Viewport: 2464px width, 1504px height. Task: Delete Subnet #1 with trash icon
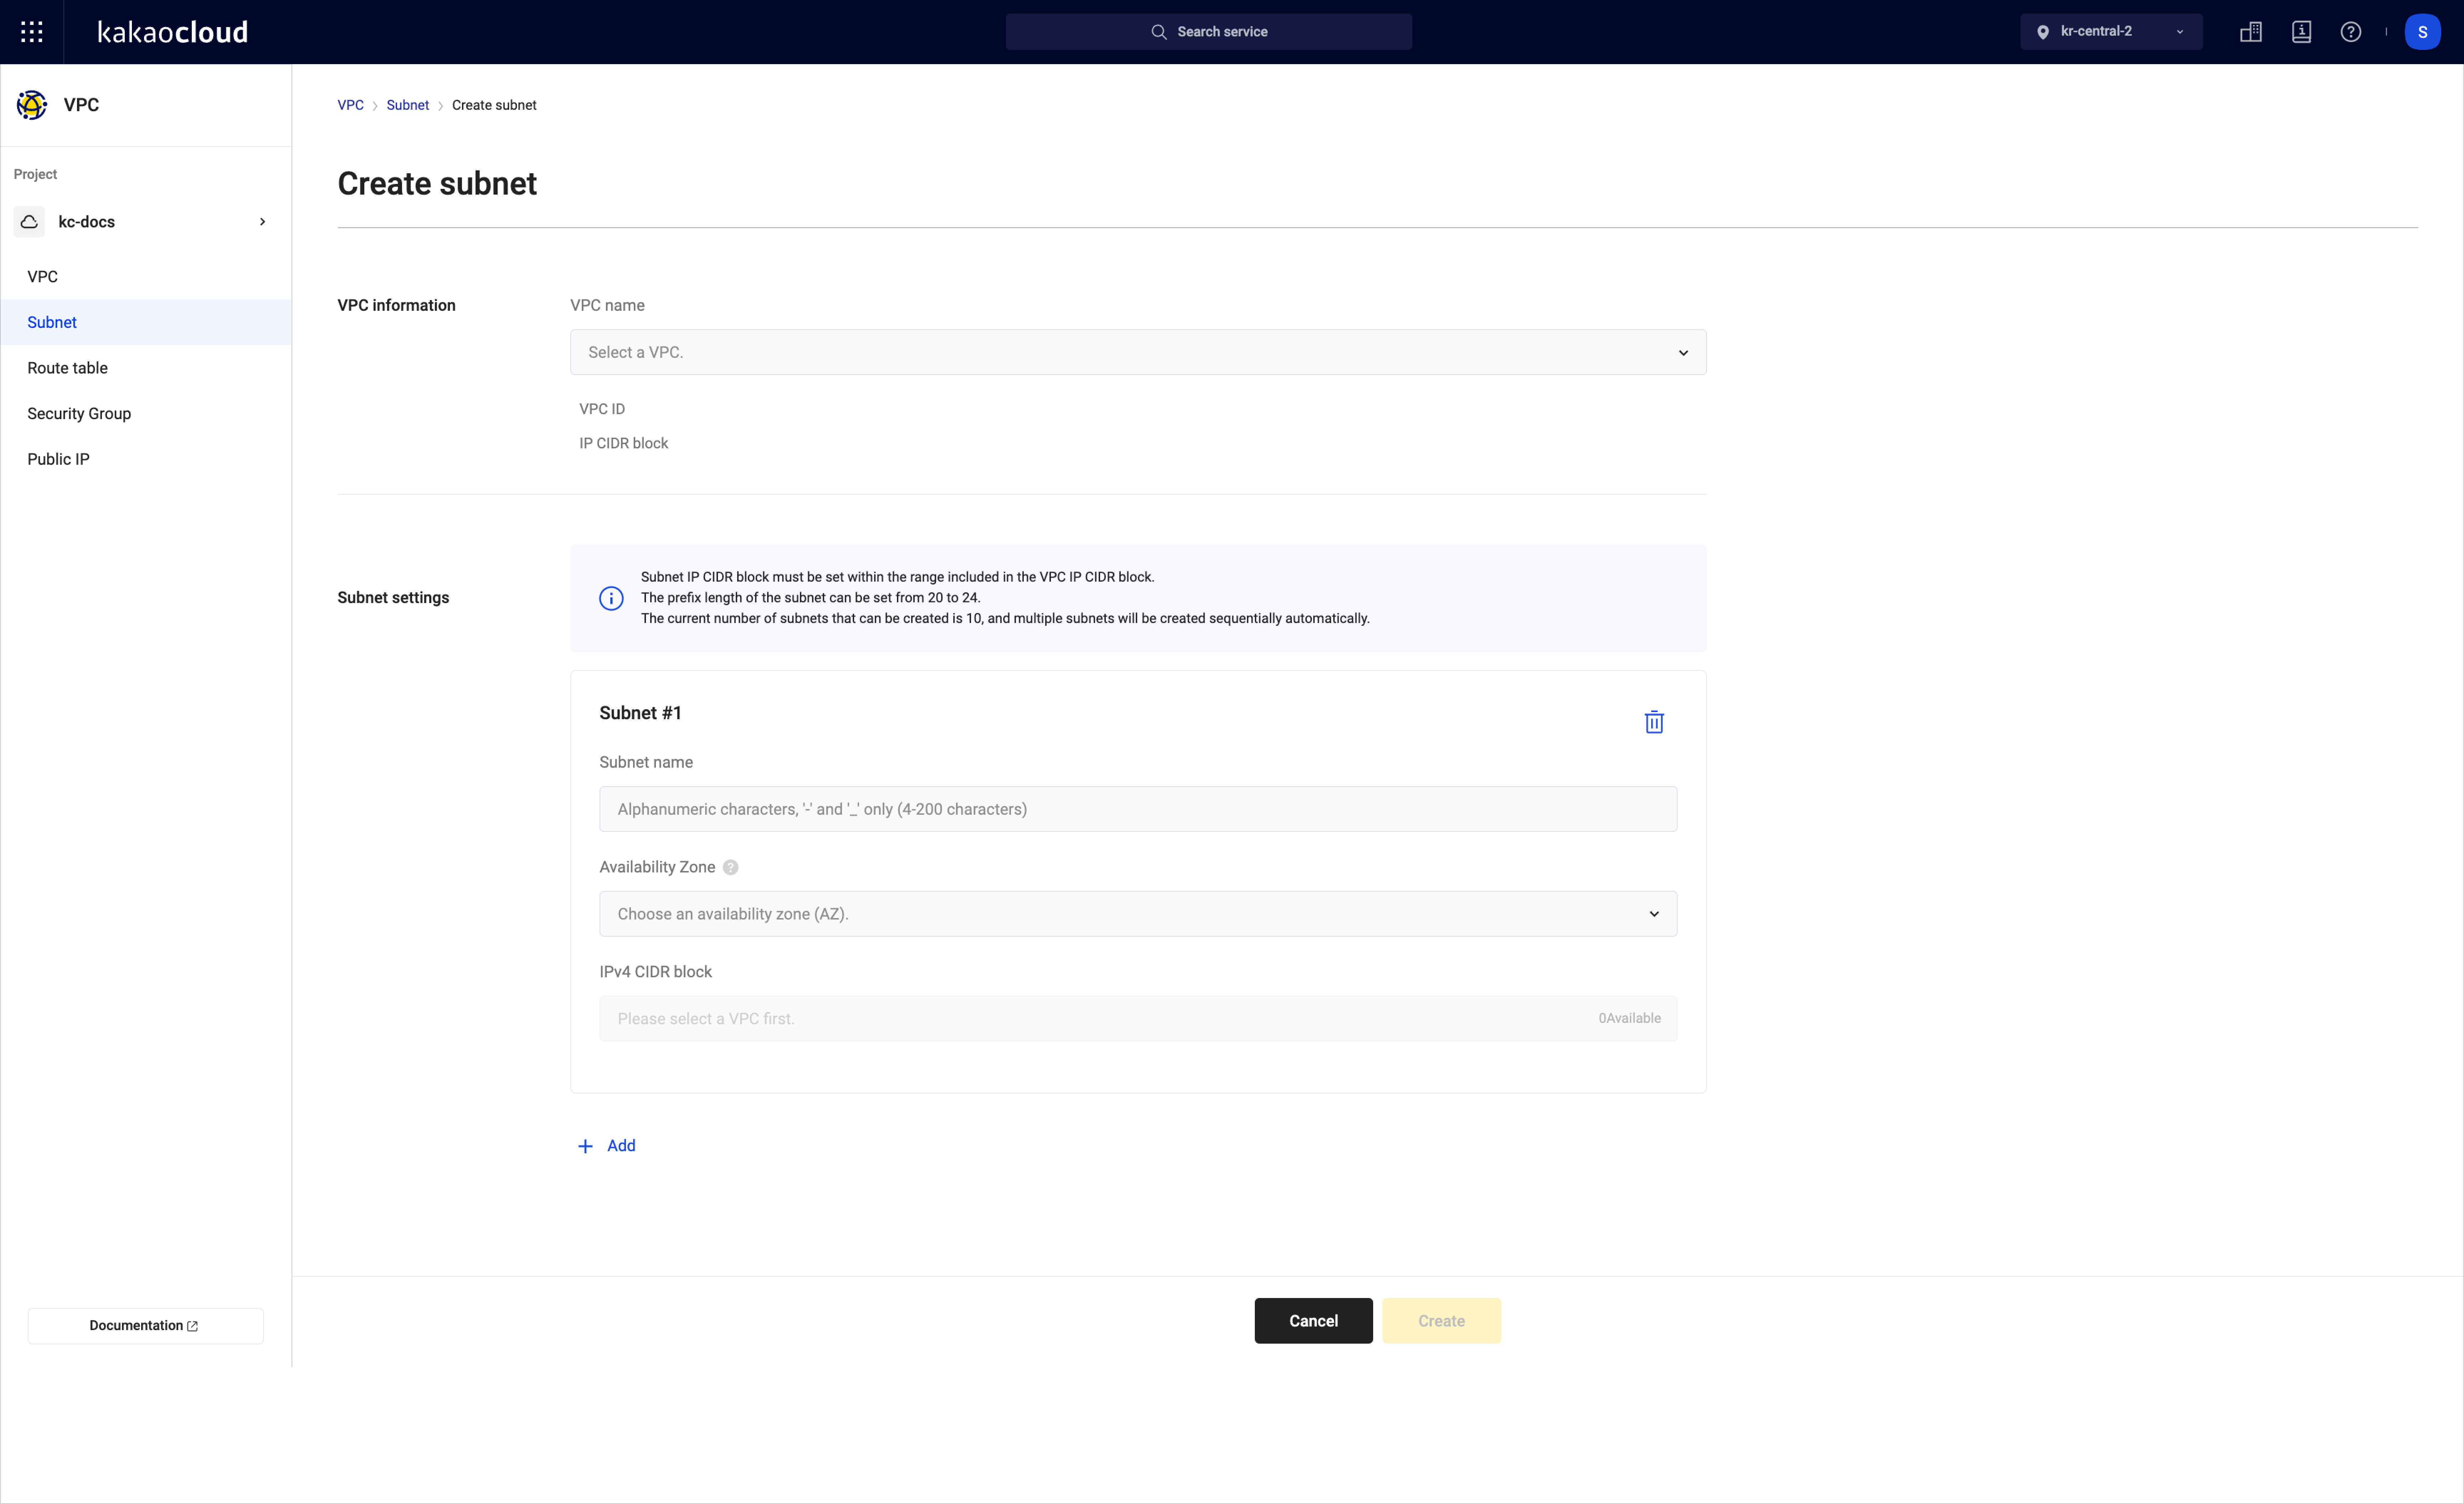pyautogui.click(x=1654, y=722)
